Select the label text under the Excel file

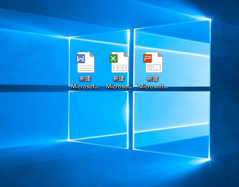pos(119,82)
